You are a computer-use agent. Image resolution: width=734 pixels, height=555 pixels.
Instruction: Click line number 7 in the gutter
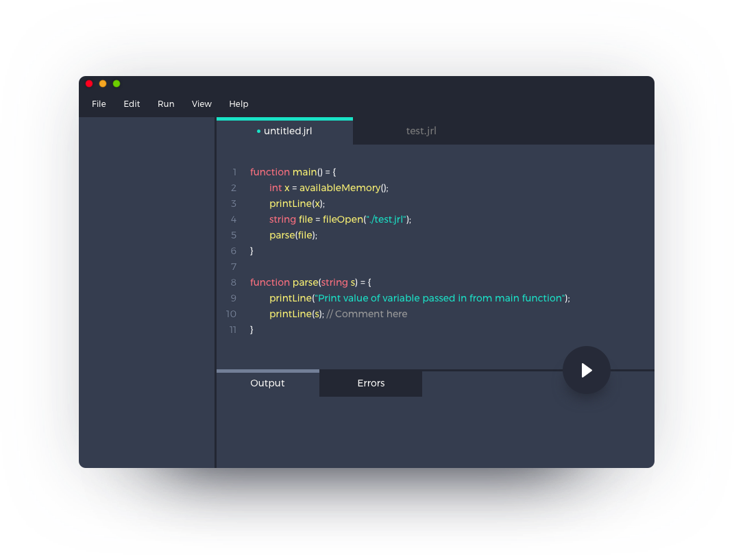(x=234, y=267)
